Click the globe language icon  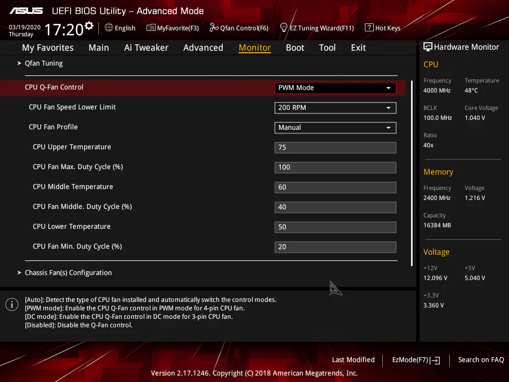(109, 28)
